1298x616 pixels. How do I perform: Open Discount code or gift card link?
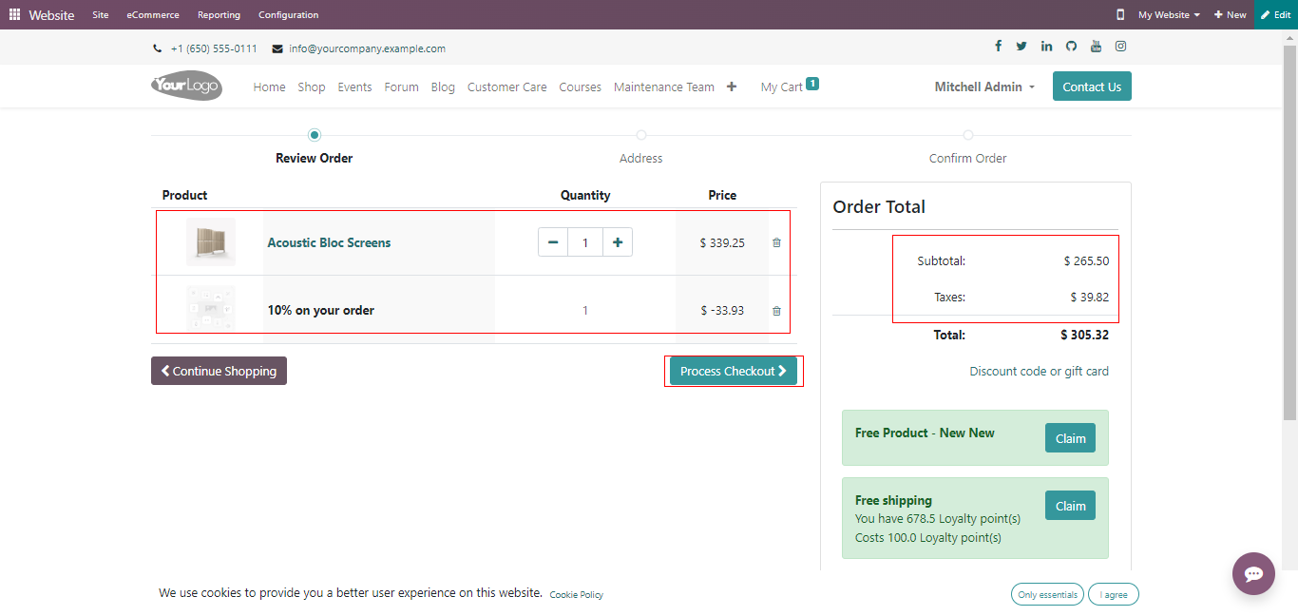[x=1039, y=371]
